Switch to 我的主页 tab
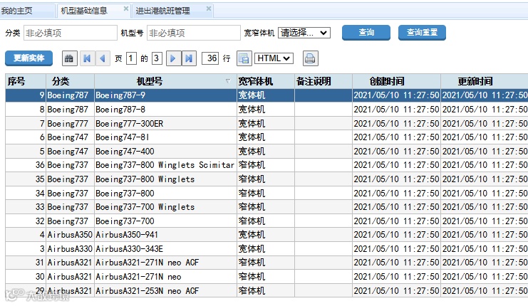 (x=27, y=11)
